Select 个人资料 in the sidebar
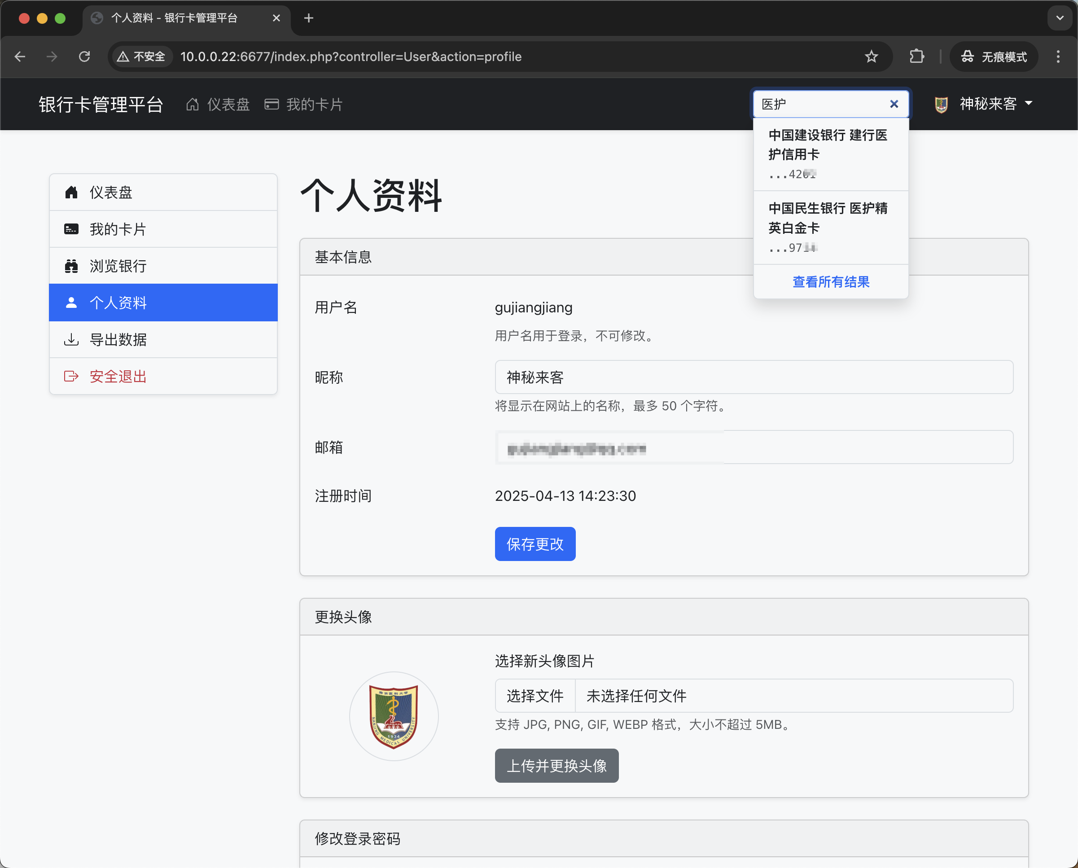 (x=163, y=302)
